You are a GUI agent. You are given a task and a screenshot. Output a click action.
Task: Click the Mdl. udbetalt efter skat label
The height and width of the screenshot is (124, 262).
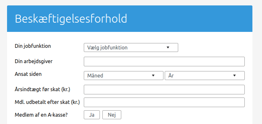47,102
